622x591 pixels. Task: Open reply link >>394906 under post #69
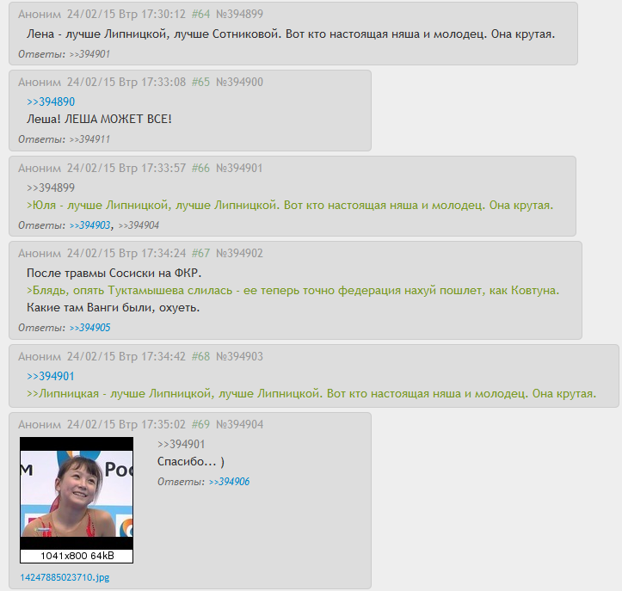(230, 482)
